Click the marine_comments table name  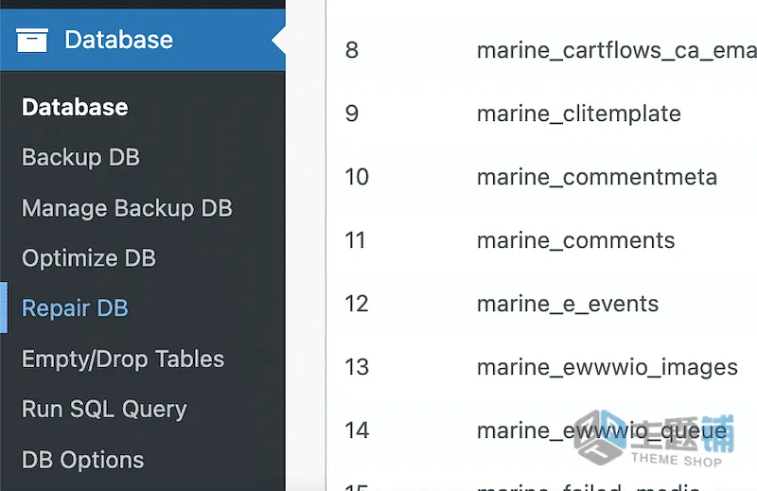point(575,240)
